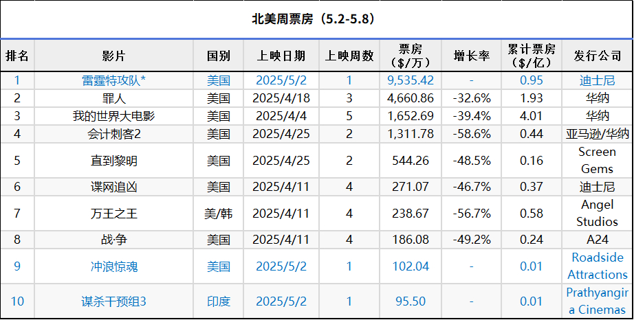Click the table title 北美周票房（5.2-5.8）

[314, 19]
